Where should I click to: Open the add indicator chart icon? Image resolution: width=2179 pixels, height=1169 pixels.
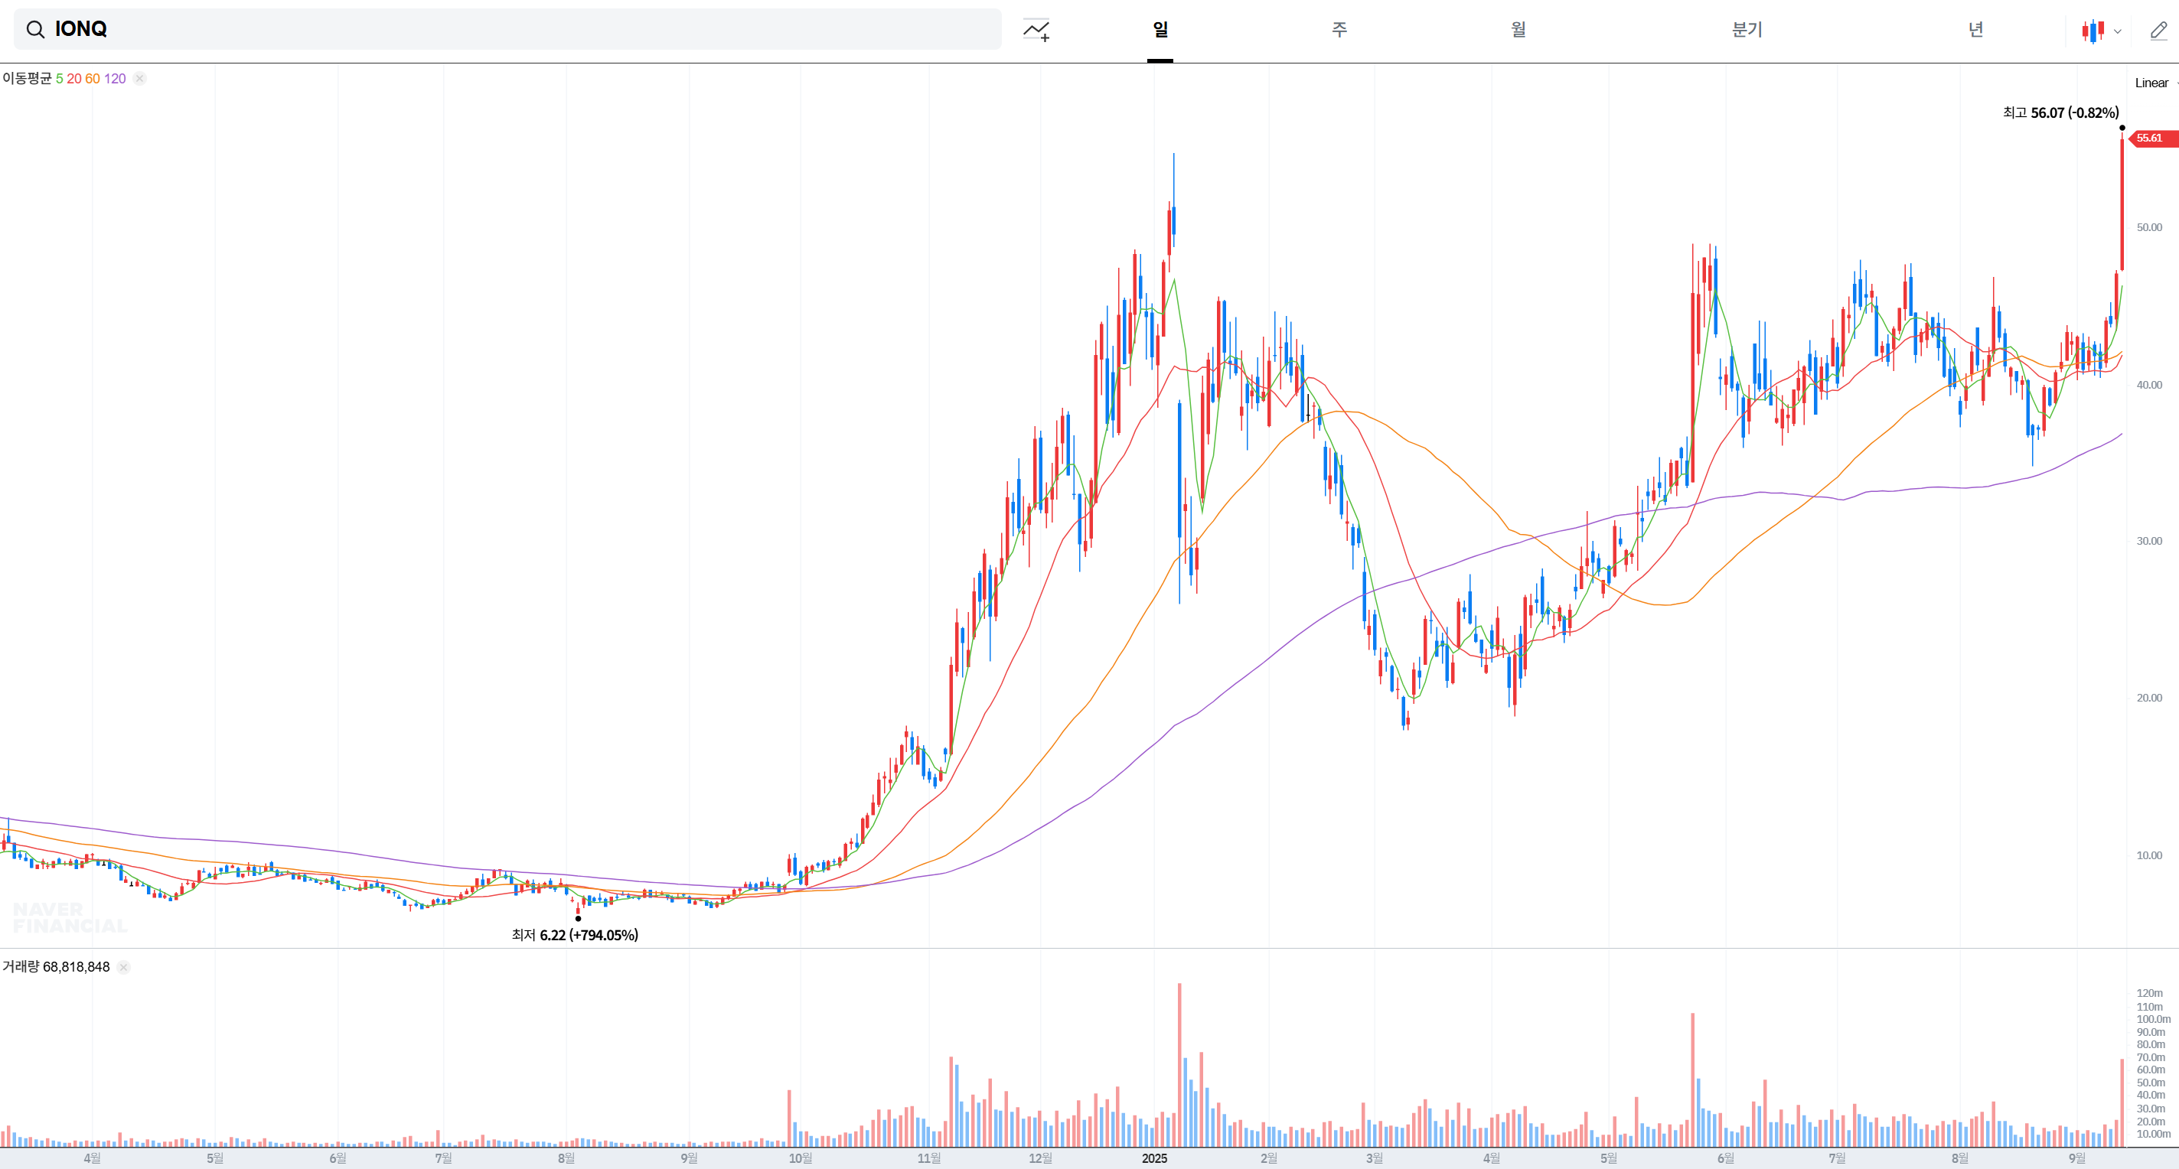click(x=1036, y=30)
